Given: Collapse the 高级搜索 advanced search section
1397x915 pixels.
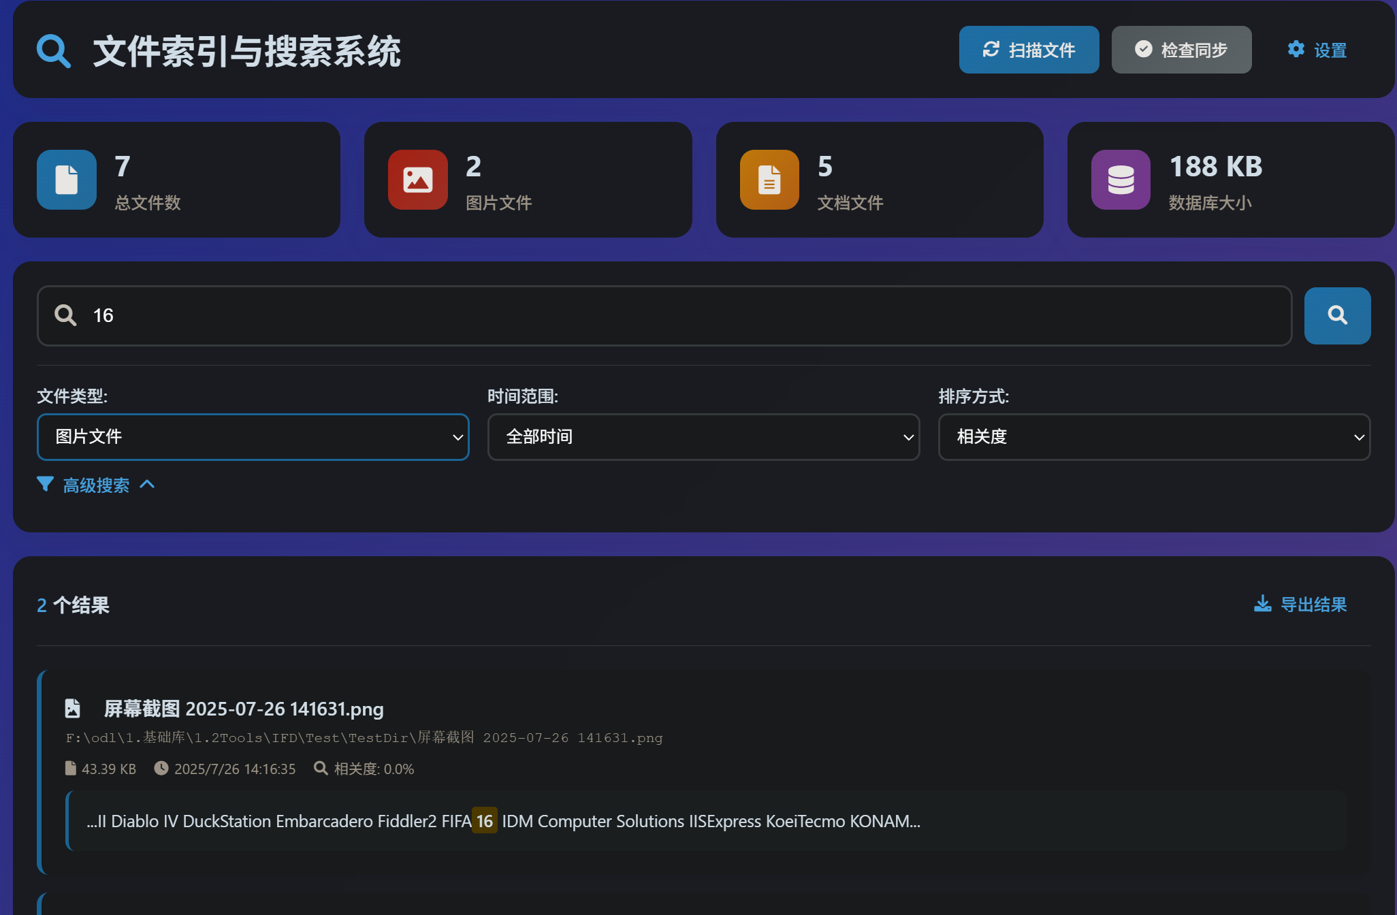Looking at the screenshot, I should pyautogui.click(x=96, y=485).
